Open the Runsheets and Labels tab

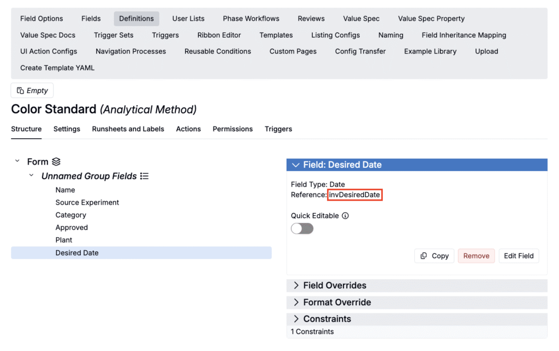pos(128,129)
